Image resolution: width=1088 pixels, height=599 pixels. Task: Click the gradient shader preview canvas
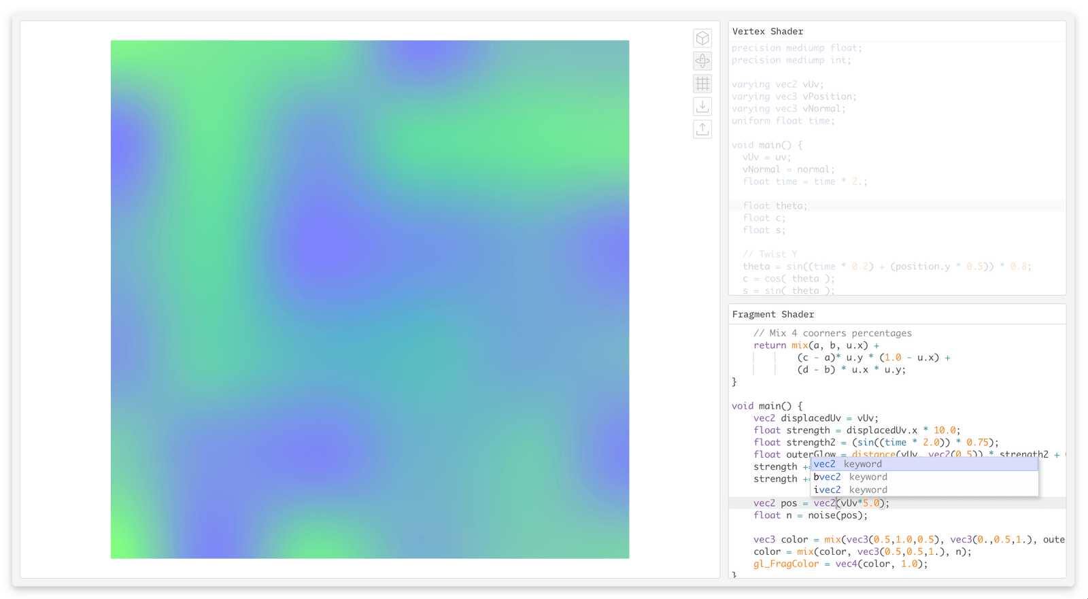tap(370, 299)
